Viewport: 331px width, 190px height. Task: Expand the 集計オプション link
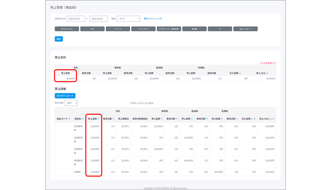point(151,19)
